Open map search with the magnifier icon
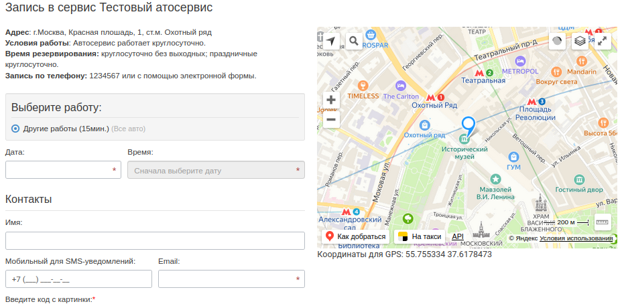 point(354,41)
